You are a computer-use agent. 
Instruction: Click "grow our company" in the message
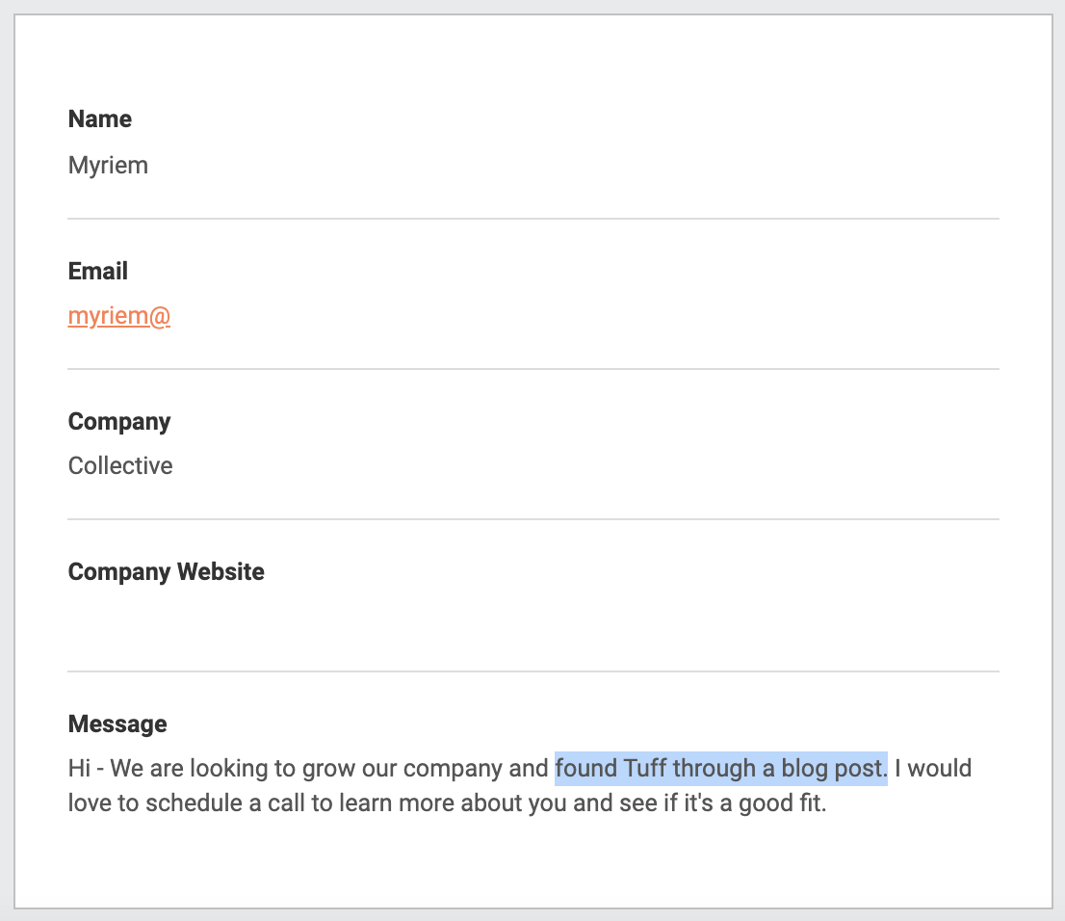[x=411, y=769]
